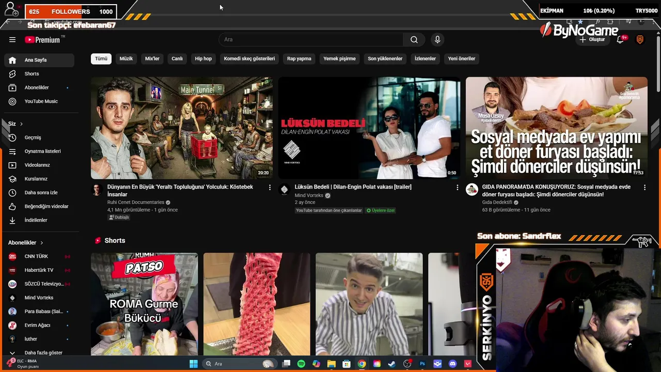
Task: Open Oynatma listeleri
Action: pyautogui.click(x=39, y=151)
